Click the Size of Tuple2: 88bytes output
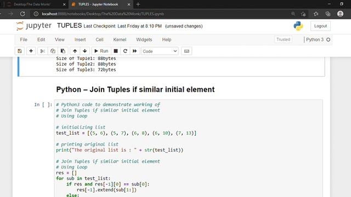The image size is (351, 197). coord(86,64)
